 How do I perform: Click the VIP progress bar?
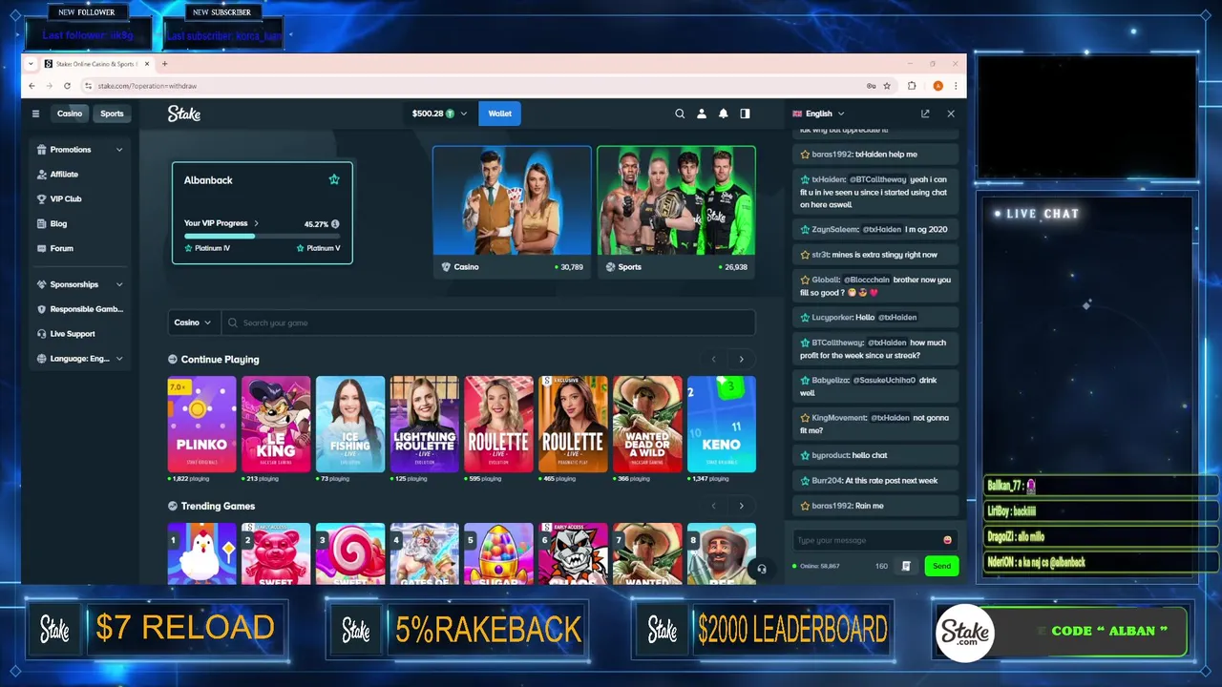point(262,236)
